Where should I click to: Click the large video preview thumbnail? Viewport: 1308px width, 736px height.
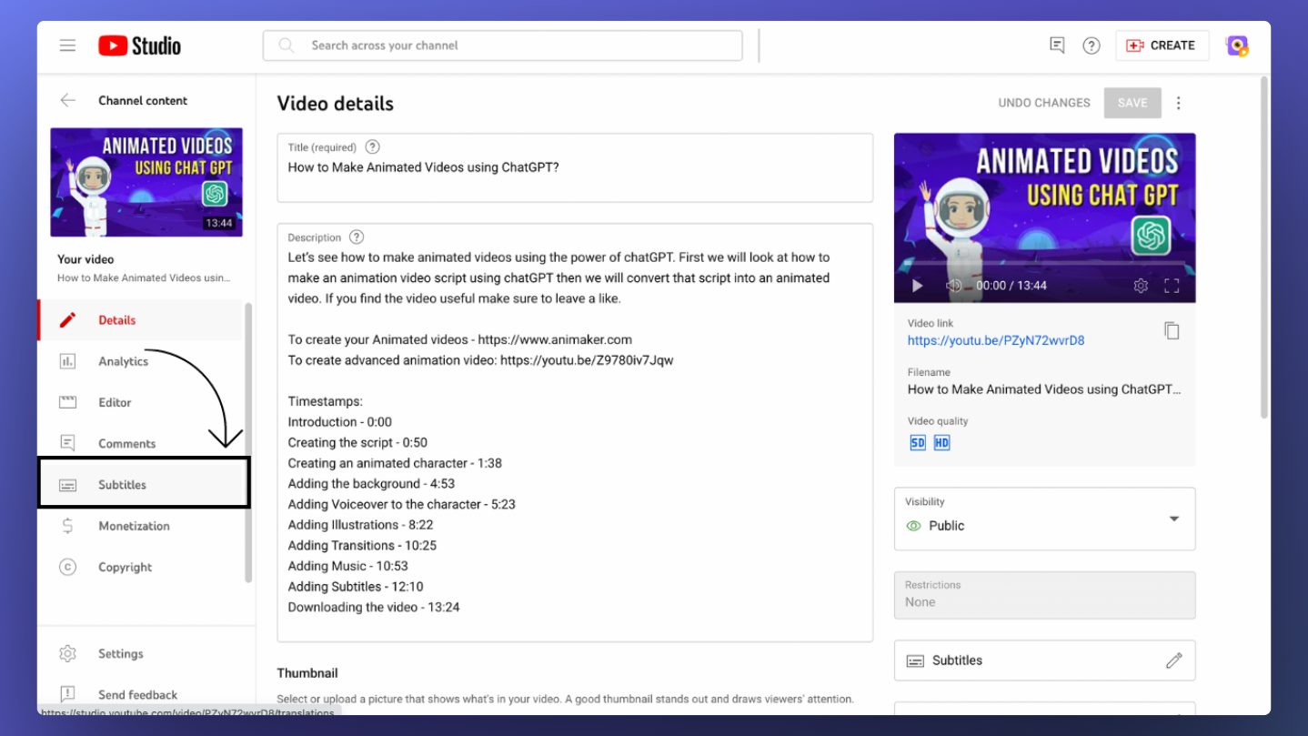pyautogui.click(x=1044, y=218)
